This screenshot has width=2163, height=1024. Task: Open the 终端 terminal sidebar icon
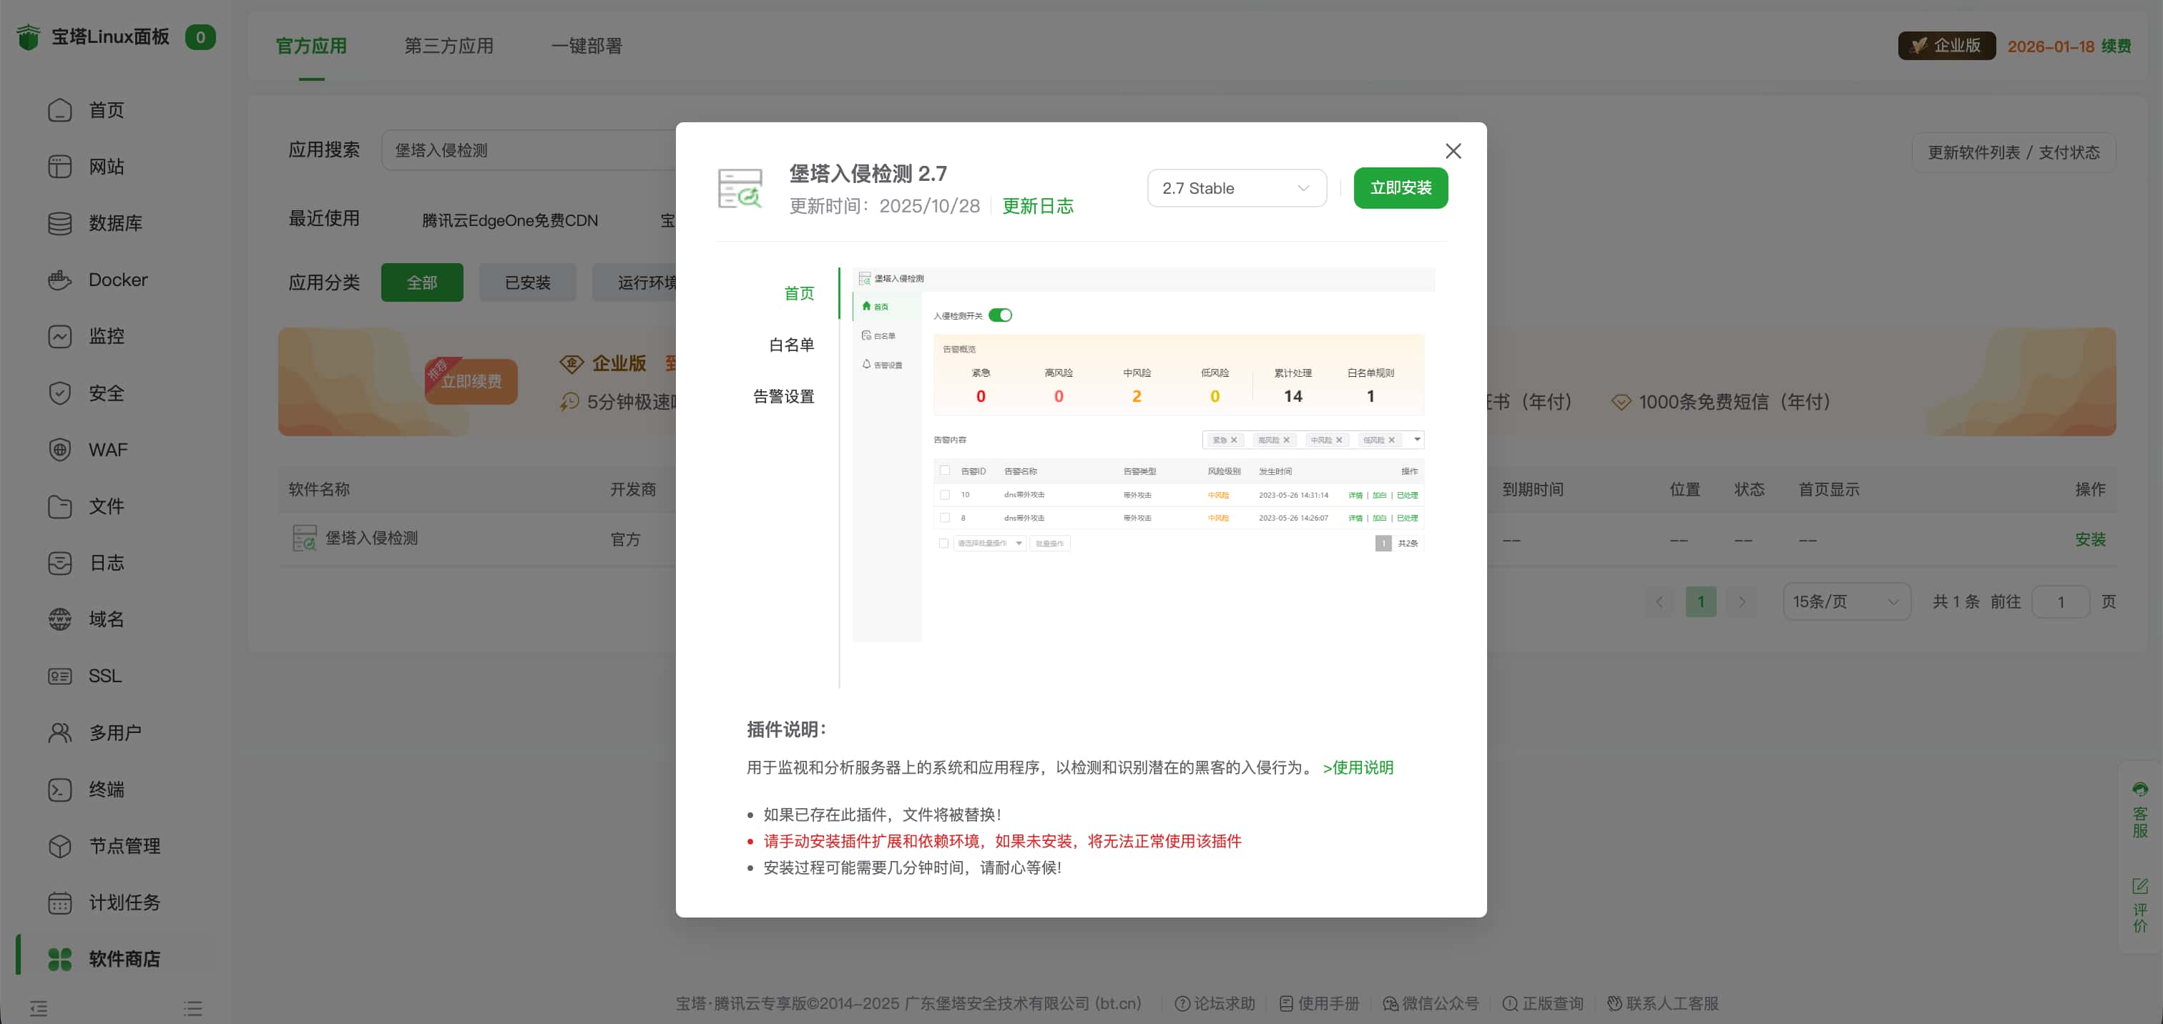pos(59,789)
